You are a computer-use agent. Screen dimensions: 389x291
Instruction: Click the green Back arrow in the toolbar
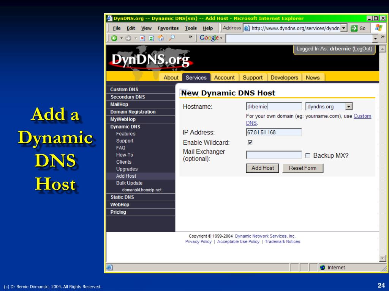point(114,38)
